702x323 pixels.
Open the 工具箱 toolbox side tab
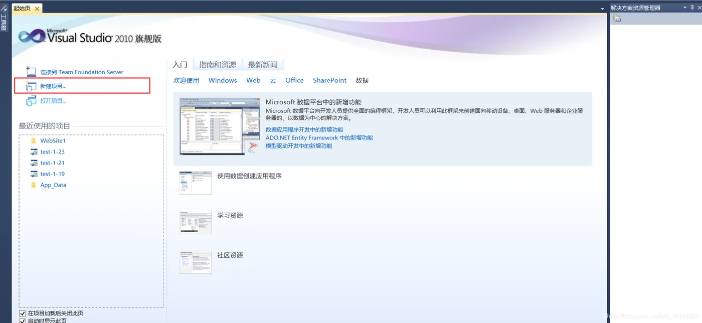coord(4,18)
